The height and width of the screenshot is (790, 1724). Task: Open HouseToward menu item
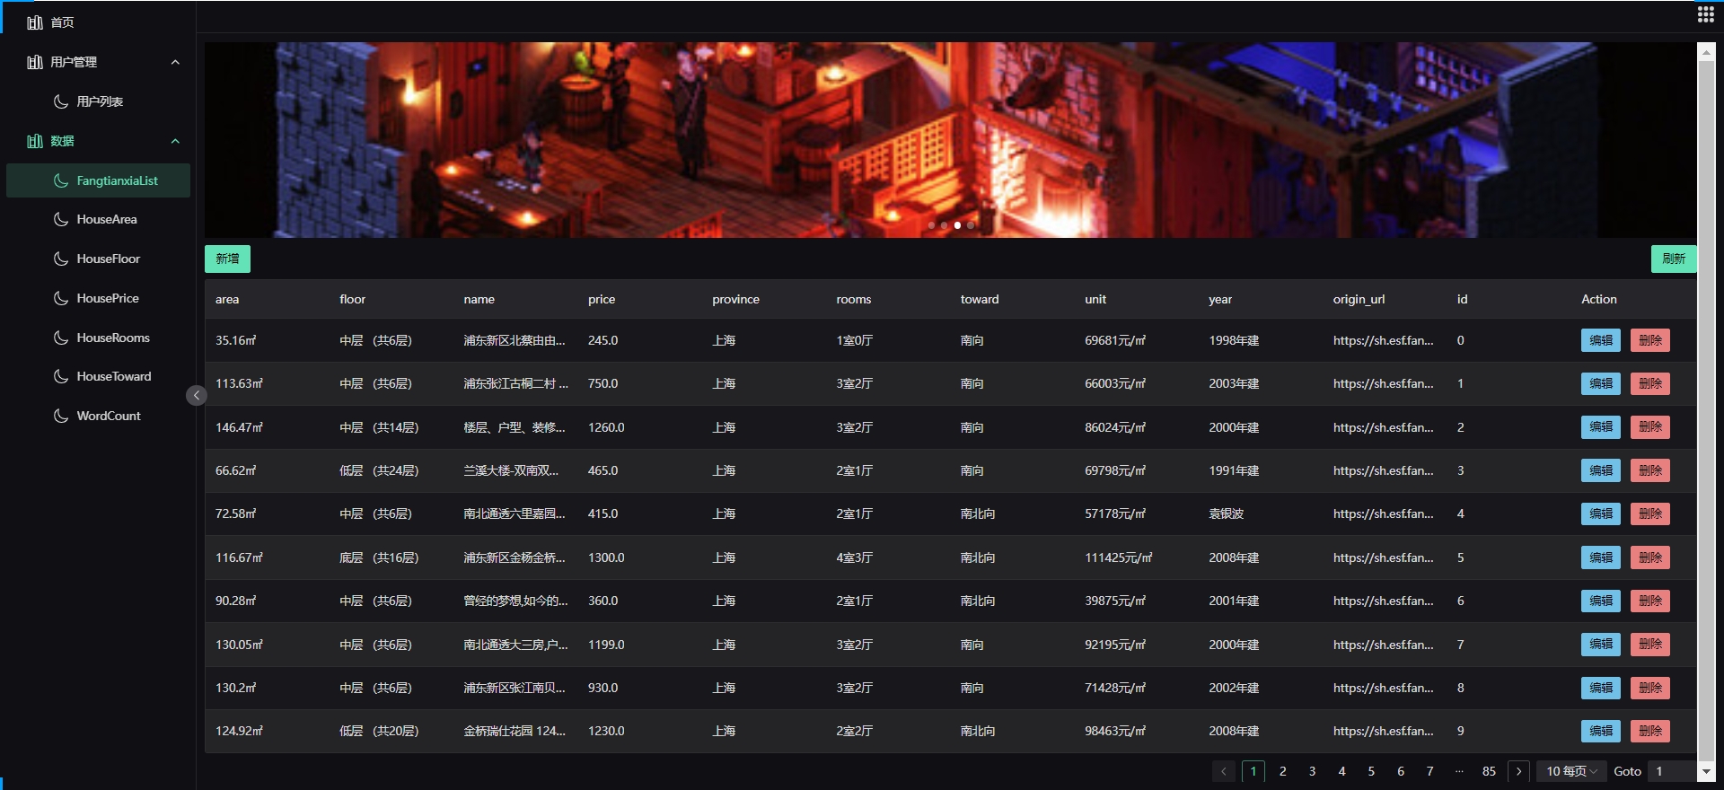(98, 376)
